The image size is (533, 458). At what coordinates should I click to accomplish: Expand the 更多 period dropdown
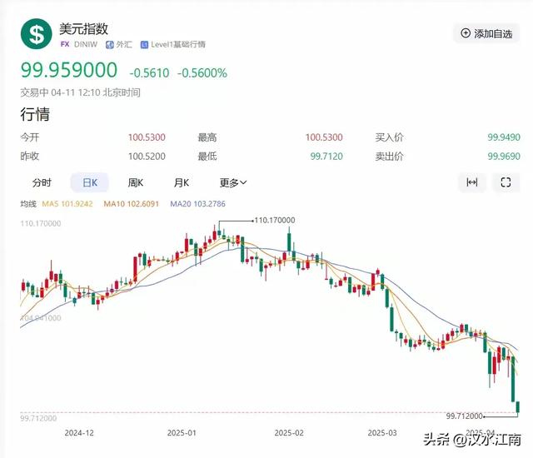233,182
